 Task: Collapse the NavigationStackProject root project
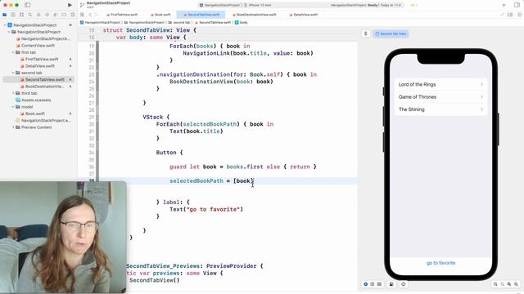5,25
